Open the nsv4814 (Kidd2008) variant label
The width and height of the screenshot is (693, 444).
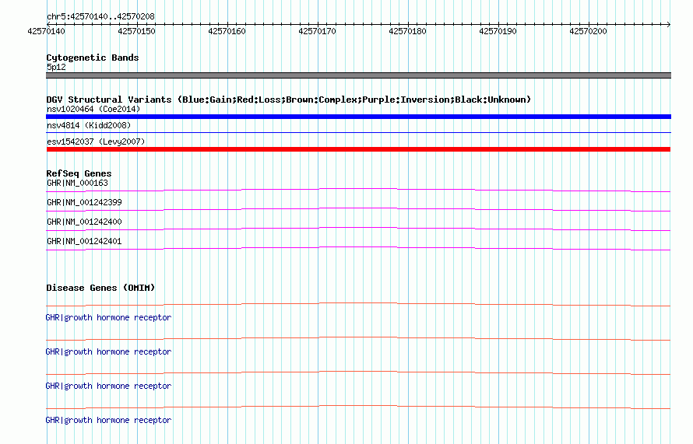click(x=89, y=125)
